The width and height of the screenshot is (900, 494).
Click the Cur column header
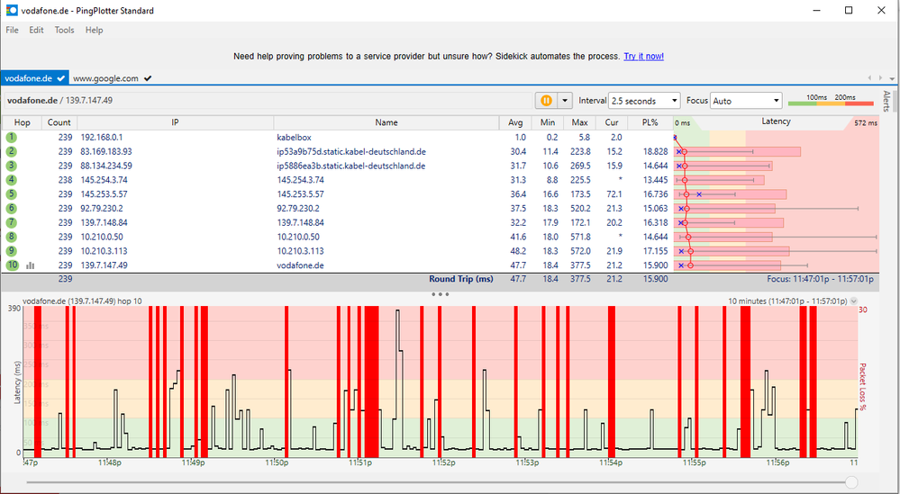coord(612,122)
